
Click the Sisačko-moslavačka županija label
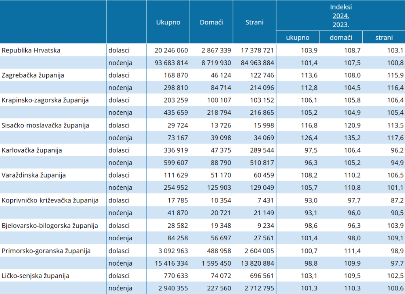click(x=45, y=125)
